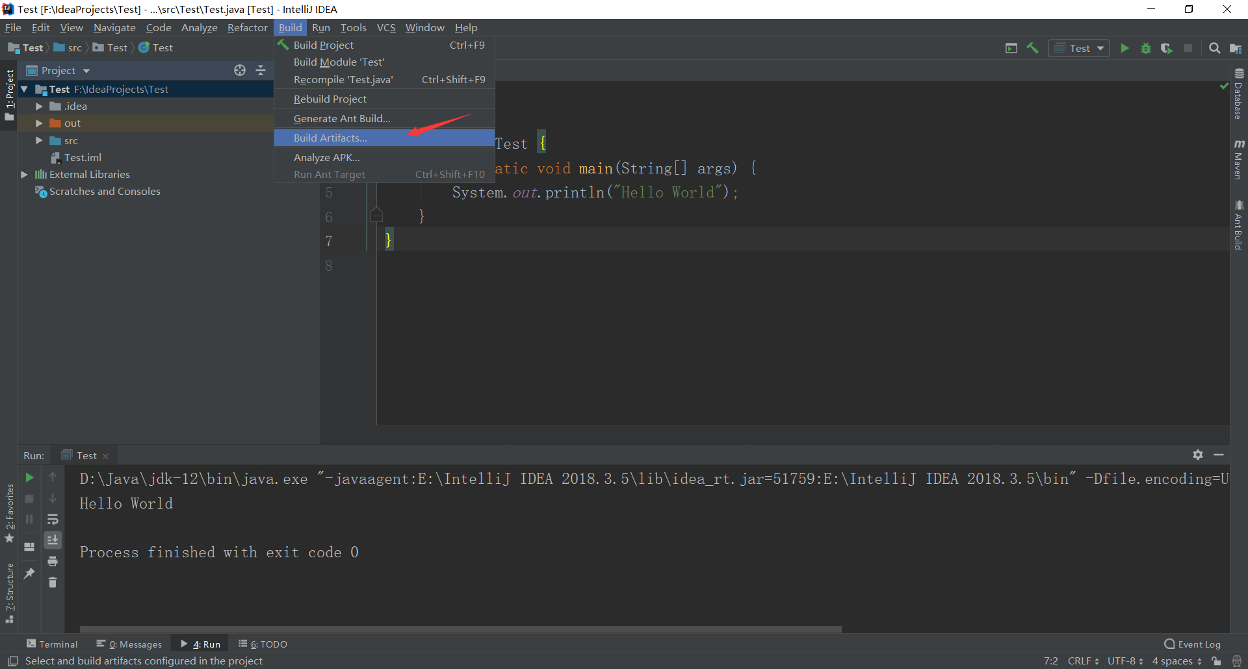Open Run panel settings gear

coord(1198,455)
